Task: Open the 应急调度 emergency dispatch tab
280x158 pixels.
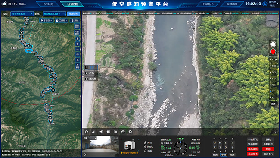Action: pos(232,4)
